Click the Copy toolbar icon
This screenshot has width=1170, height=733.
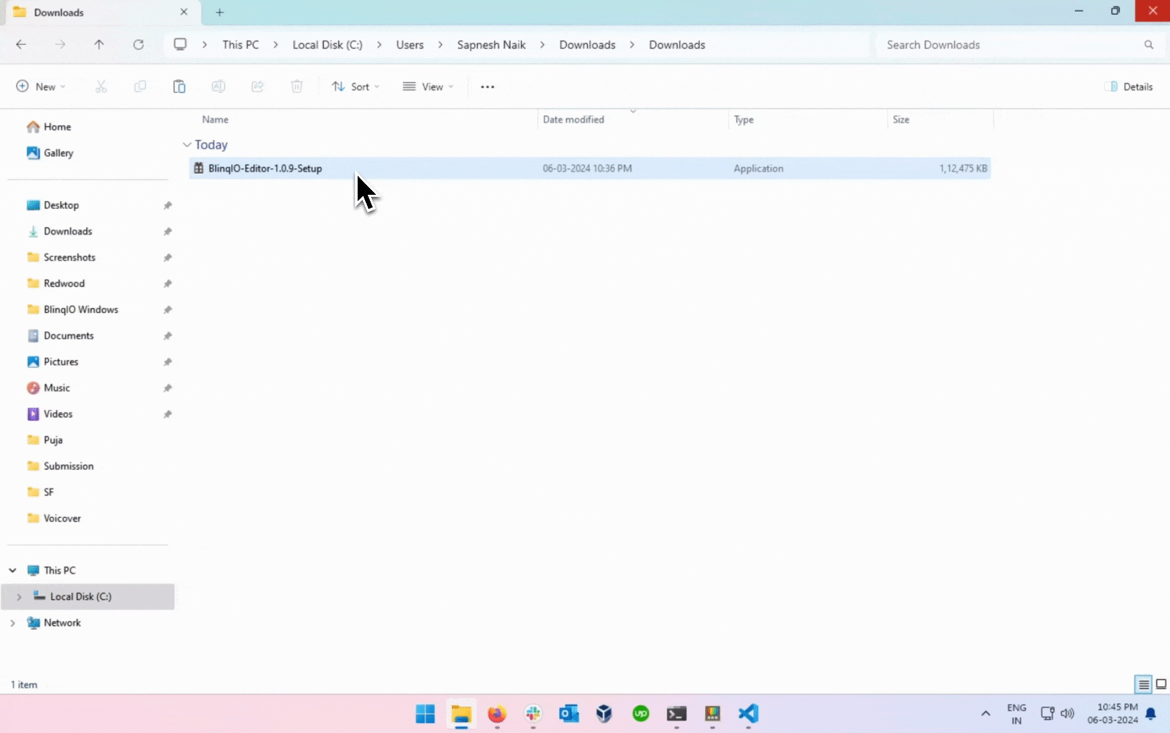click(140, 86)
